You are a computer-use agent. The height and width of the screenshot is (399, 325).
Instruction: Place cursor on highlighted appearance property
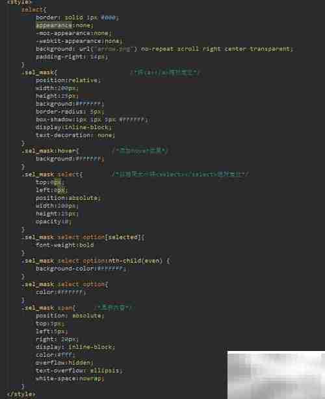click(x=54, y=25)
